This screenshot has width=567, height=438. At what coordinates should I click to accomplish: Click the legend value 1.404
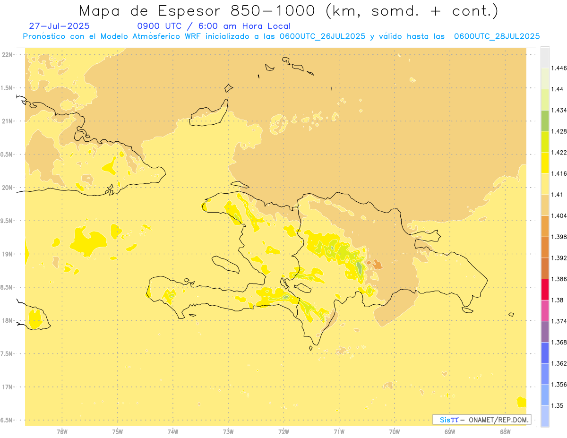[559, 215]
